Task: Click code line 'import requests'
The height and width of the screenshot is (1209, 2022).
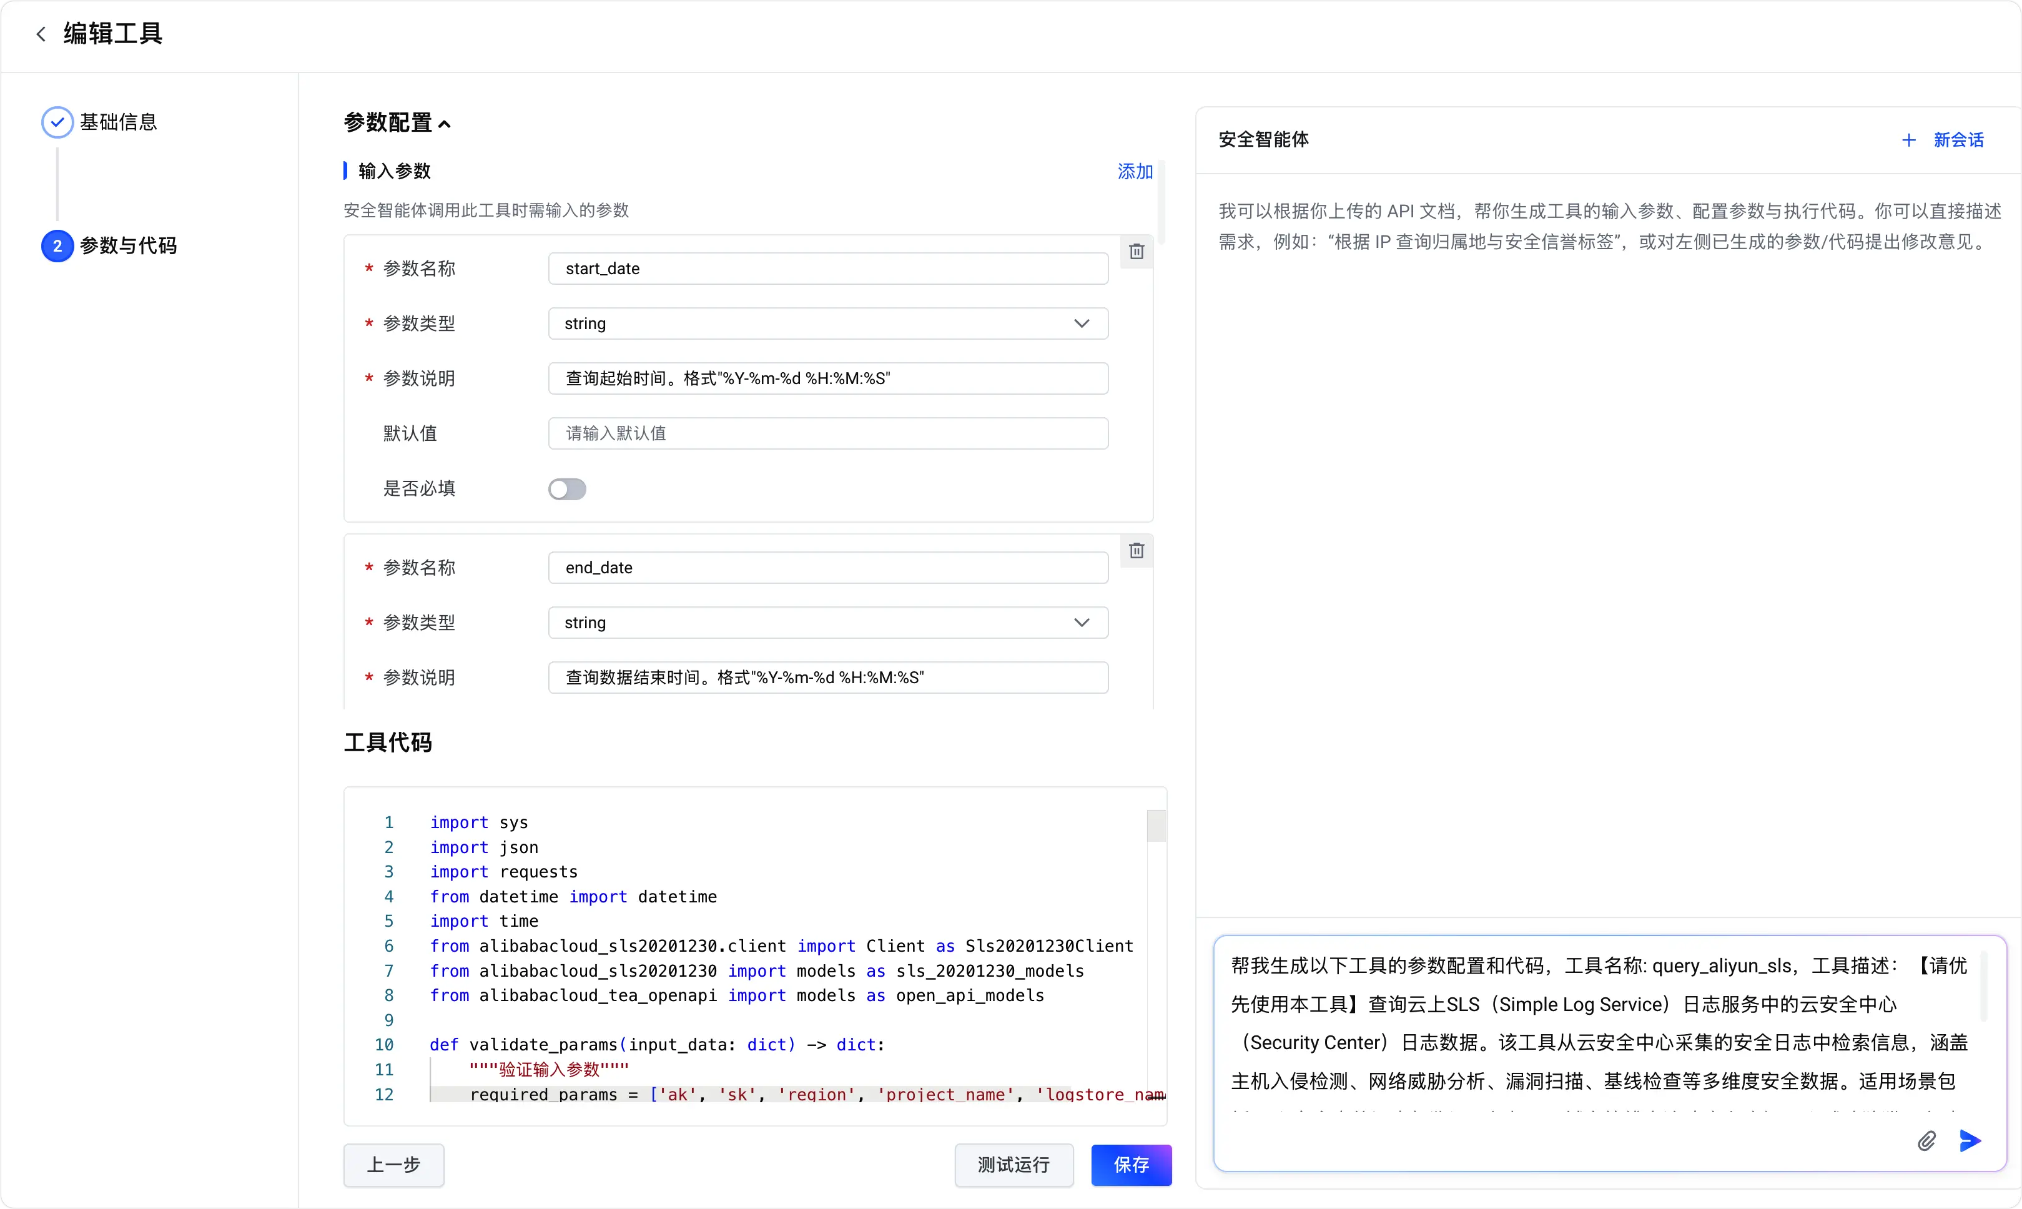Action: pyautogui.click(x=503, y=872)
